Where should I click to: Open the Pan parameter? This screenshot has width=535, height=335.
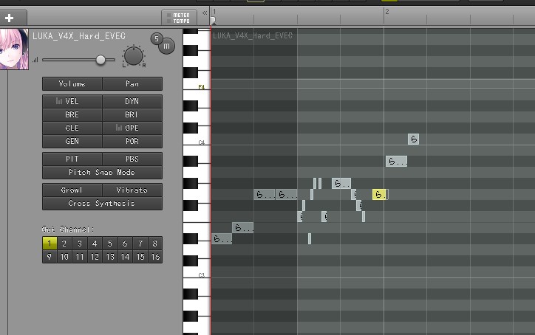coord(132,84)
